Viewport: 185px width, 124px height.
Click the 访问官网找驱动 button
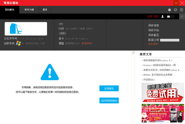click(109, 101)
